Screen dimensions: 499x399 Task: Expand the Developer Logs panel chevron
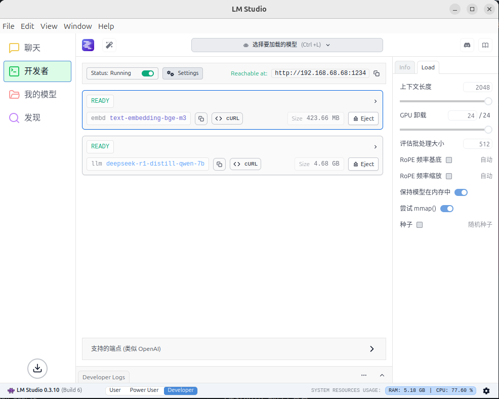[382, 375]
